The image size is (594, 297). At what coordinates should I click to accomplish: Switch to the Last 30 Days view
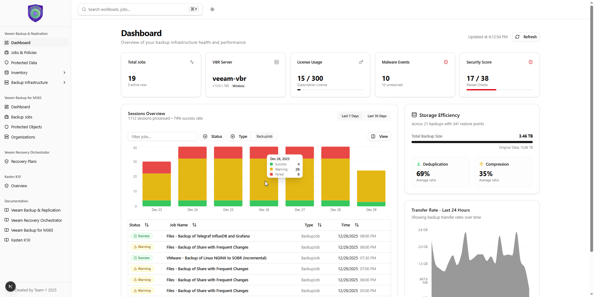[x=377, y=116]
